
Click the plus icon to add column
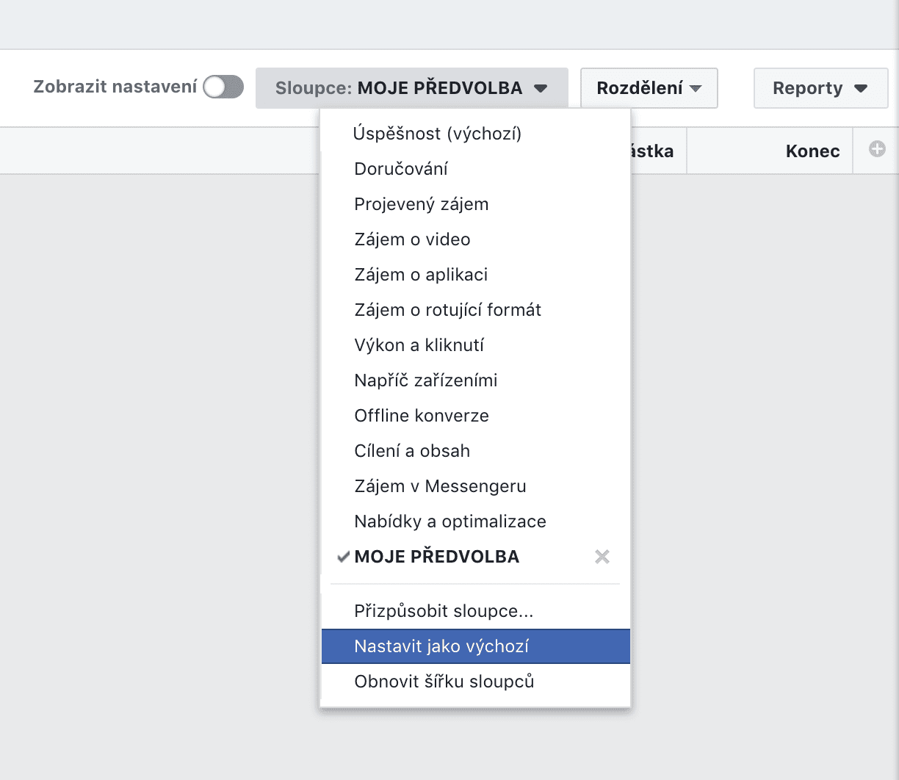tap(877, 150)
